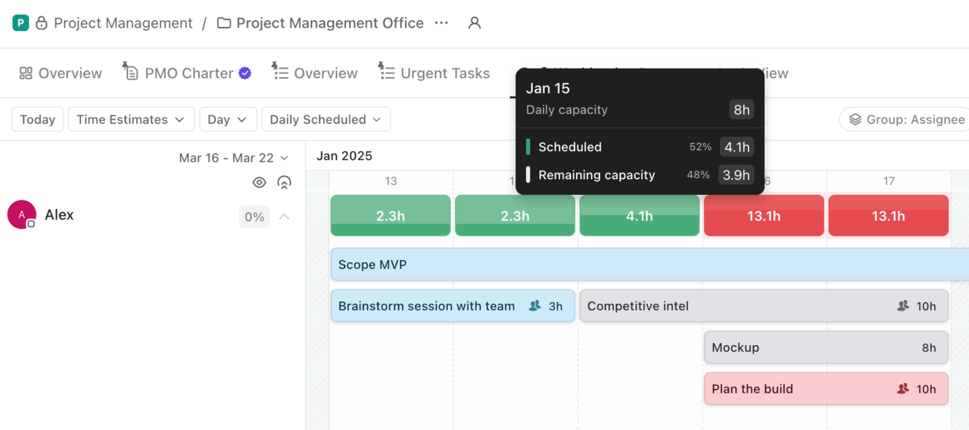The image size is (969, 430).
Task: Click the assignee icon on Brainstorm session task
Action: 534,306
